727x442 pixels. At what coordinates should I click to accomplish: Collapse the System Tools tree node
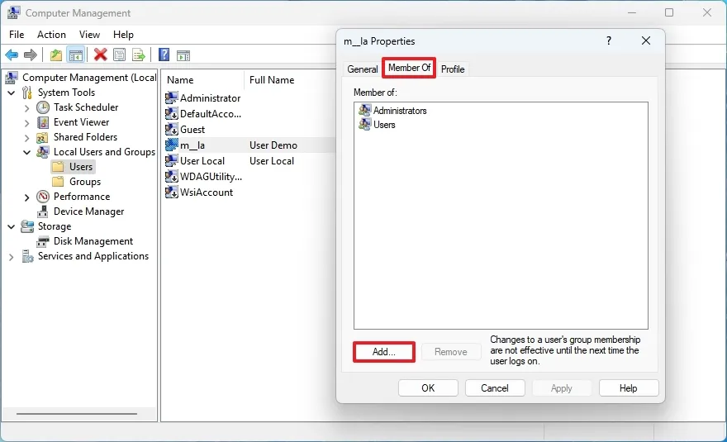pos(12,93)
